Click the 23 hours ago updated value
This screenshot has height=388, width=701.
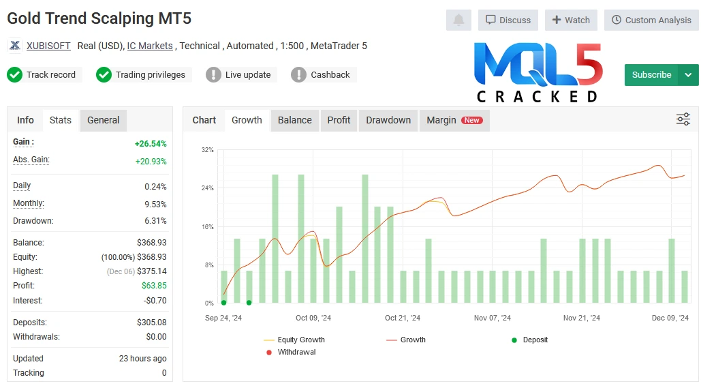(142, 359)
